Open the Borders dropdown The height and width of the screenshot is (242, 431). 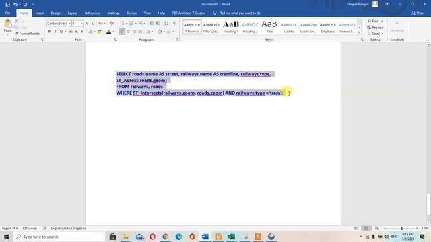[x=174, y=32]
